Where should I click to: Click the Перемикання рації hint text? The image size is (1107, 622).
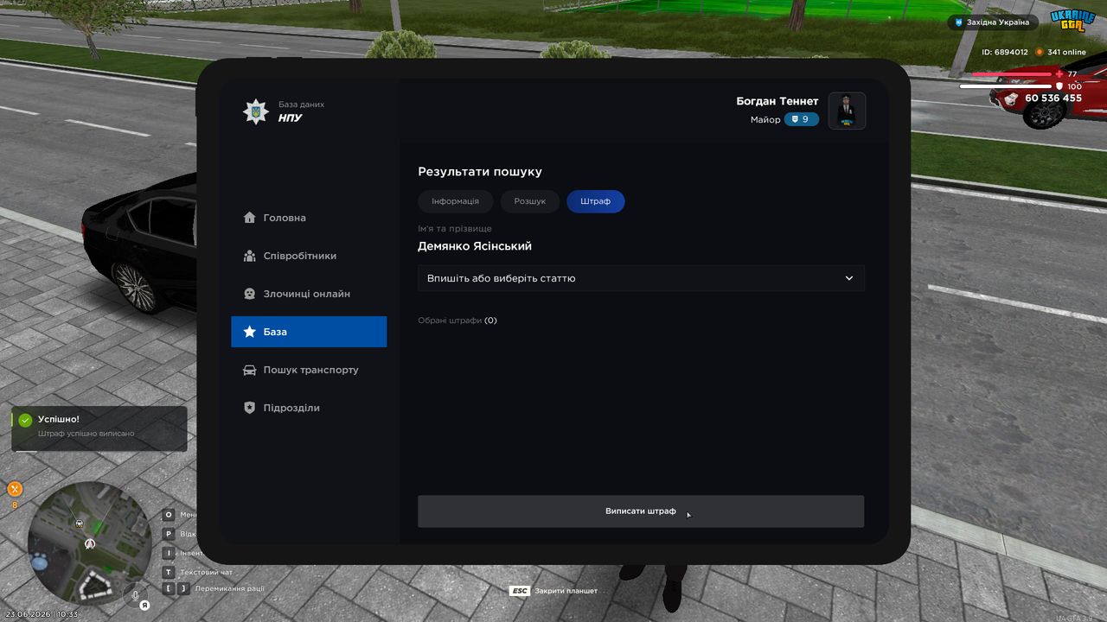230,588
